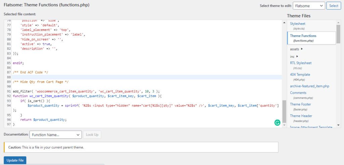Expand the inc folder arrow
Image resolution: width=344 pixels, height=165 pixels.
point(297,56)
